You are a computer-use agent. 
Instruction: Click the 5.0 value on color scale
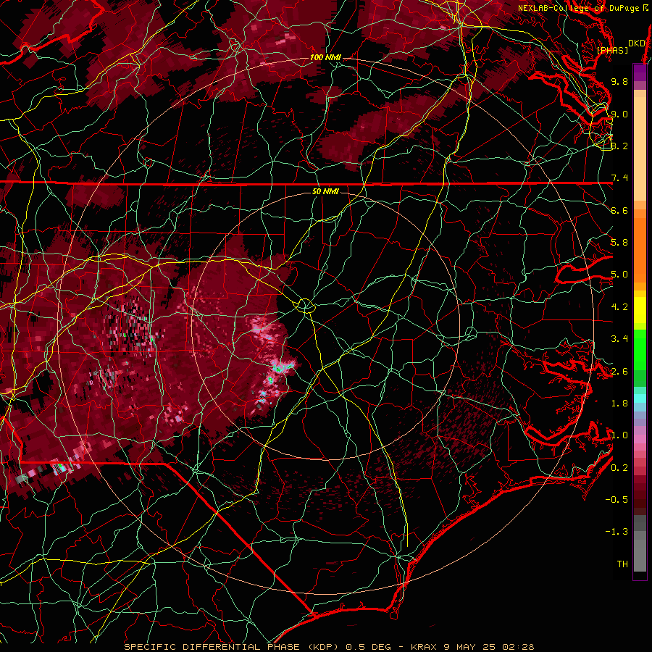tap(619, 275)
